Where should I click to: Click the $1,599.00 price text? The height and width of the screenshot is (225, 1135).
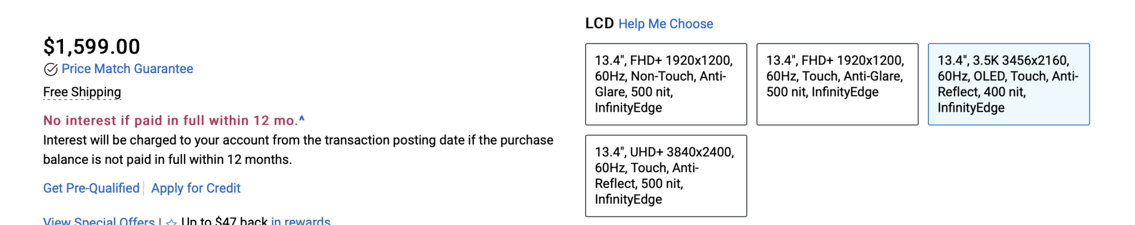click(x=91, y=46)
